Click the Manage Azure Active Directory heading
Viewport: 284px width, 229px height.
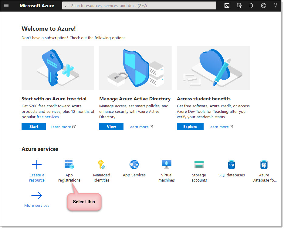[x=135, y=99]
